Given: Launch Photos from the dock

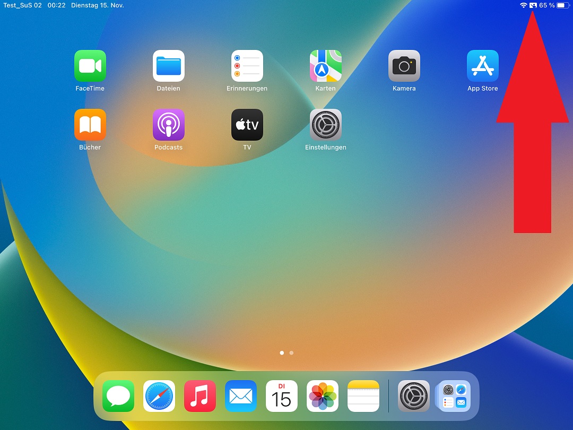Looking at the screenshot, I should tap(323, 396).
